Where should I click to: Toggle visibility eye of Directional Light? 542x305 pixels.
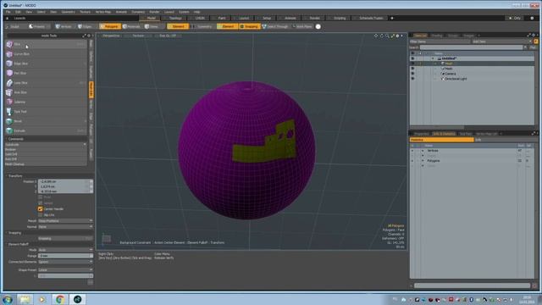pyautogui.click(x=412, y=79)
